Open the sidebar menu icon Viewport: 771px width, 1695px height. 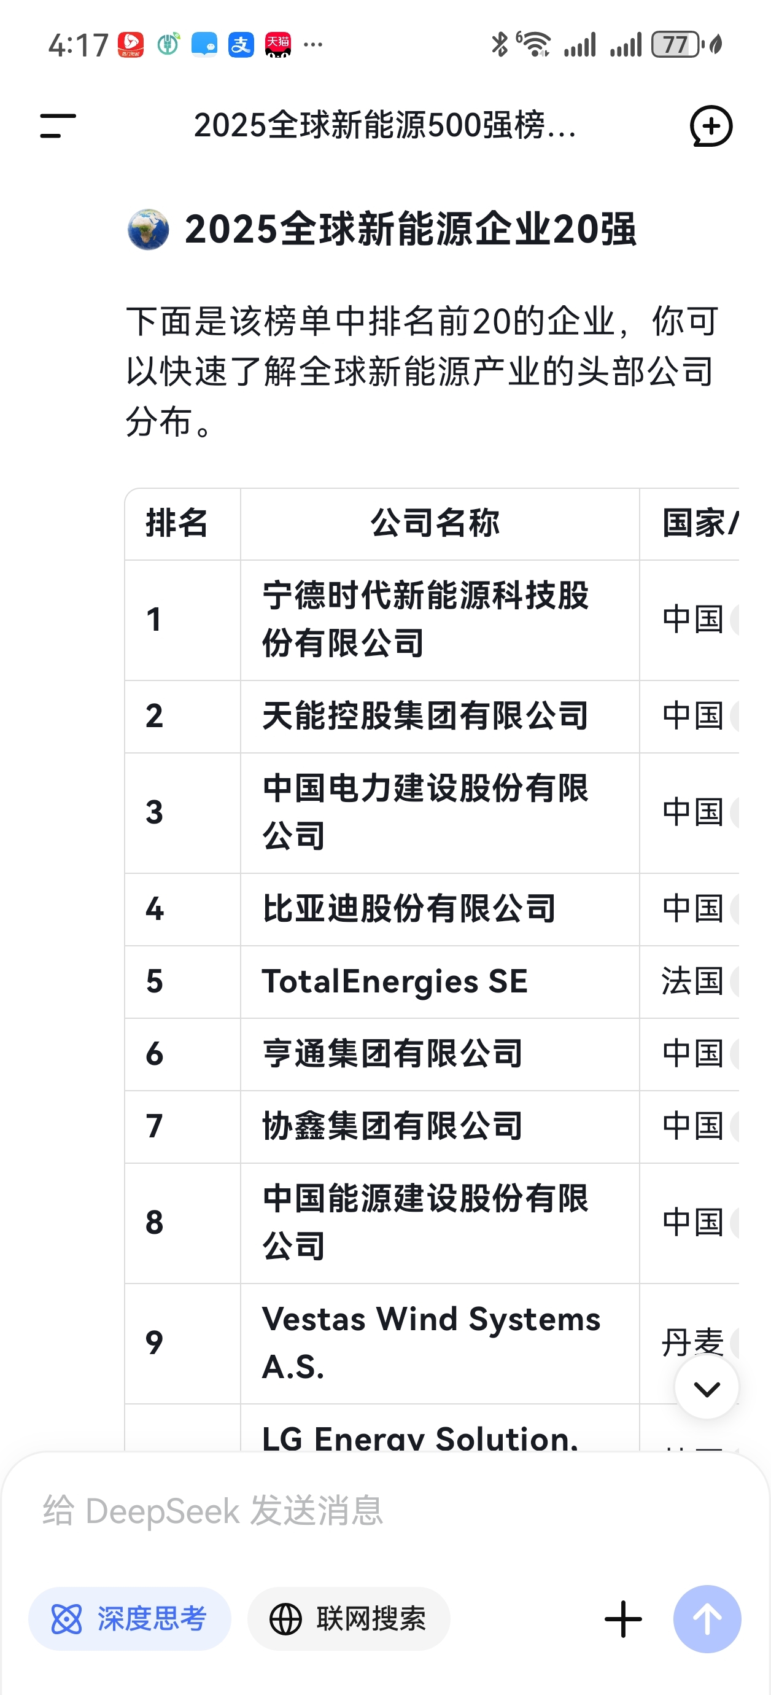pyautogui.click(x=58, y=125)
